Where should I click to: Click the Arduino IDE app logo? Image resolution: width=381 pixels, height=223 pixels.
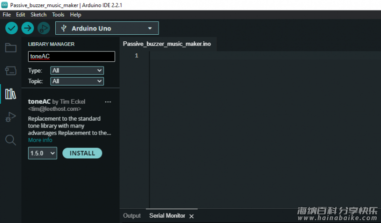4,5
